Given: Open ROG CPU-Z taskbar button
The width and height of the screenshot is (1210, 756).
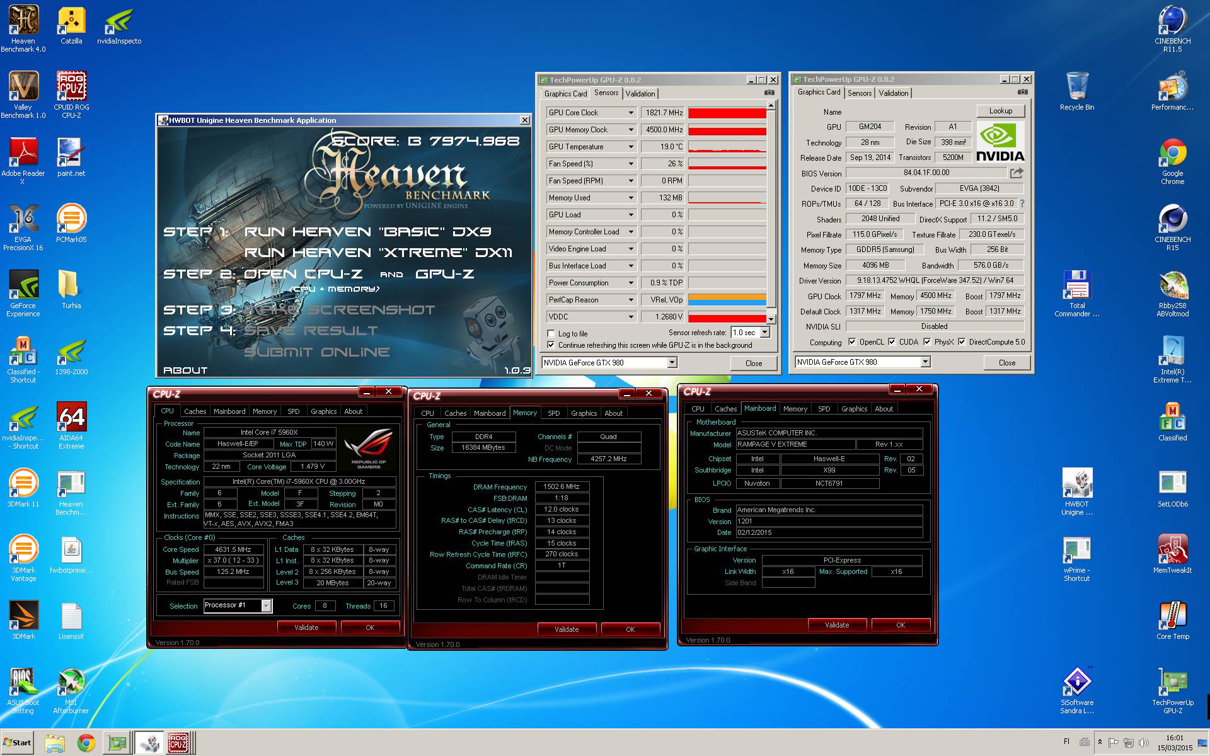Looking at the screenshot, I should (x=180, y=743).
